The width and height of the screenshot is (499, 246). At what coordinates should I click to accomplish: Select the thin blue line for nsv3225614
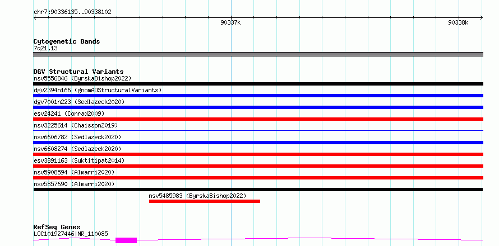(258, 130)
